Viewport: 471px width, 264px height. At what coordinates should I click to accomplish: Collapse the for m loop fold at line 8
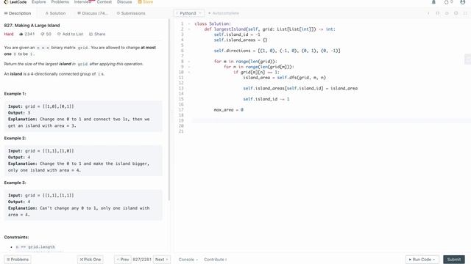pyautogui.click(x=189, y=62)
